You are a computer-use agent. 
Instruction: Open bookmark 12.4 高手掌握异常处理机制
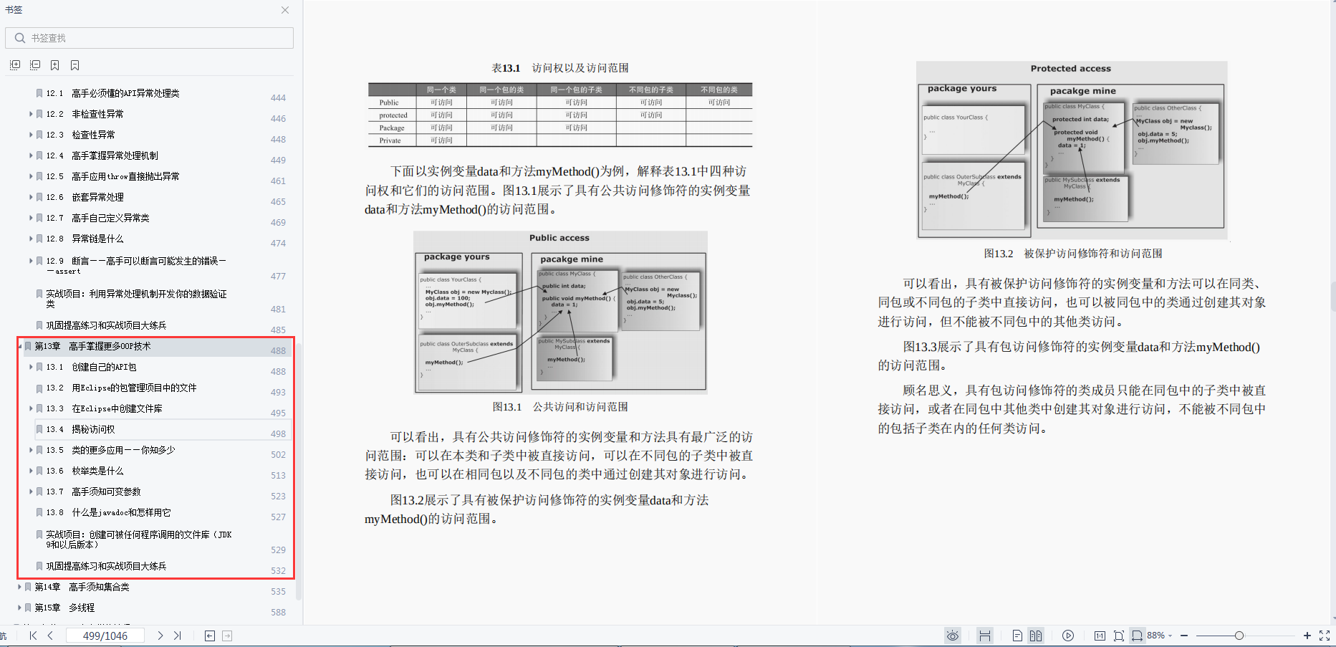pyautogui.click(x=102, y=155)
